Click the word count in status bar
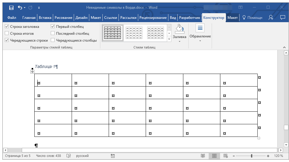The height and width of the screenshot is (162, 289). click(x=48, y=156)
